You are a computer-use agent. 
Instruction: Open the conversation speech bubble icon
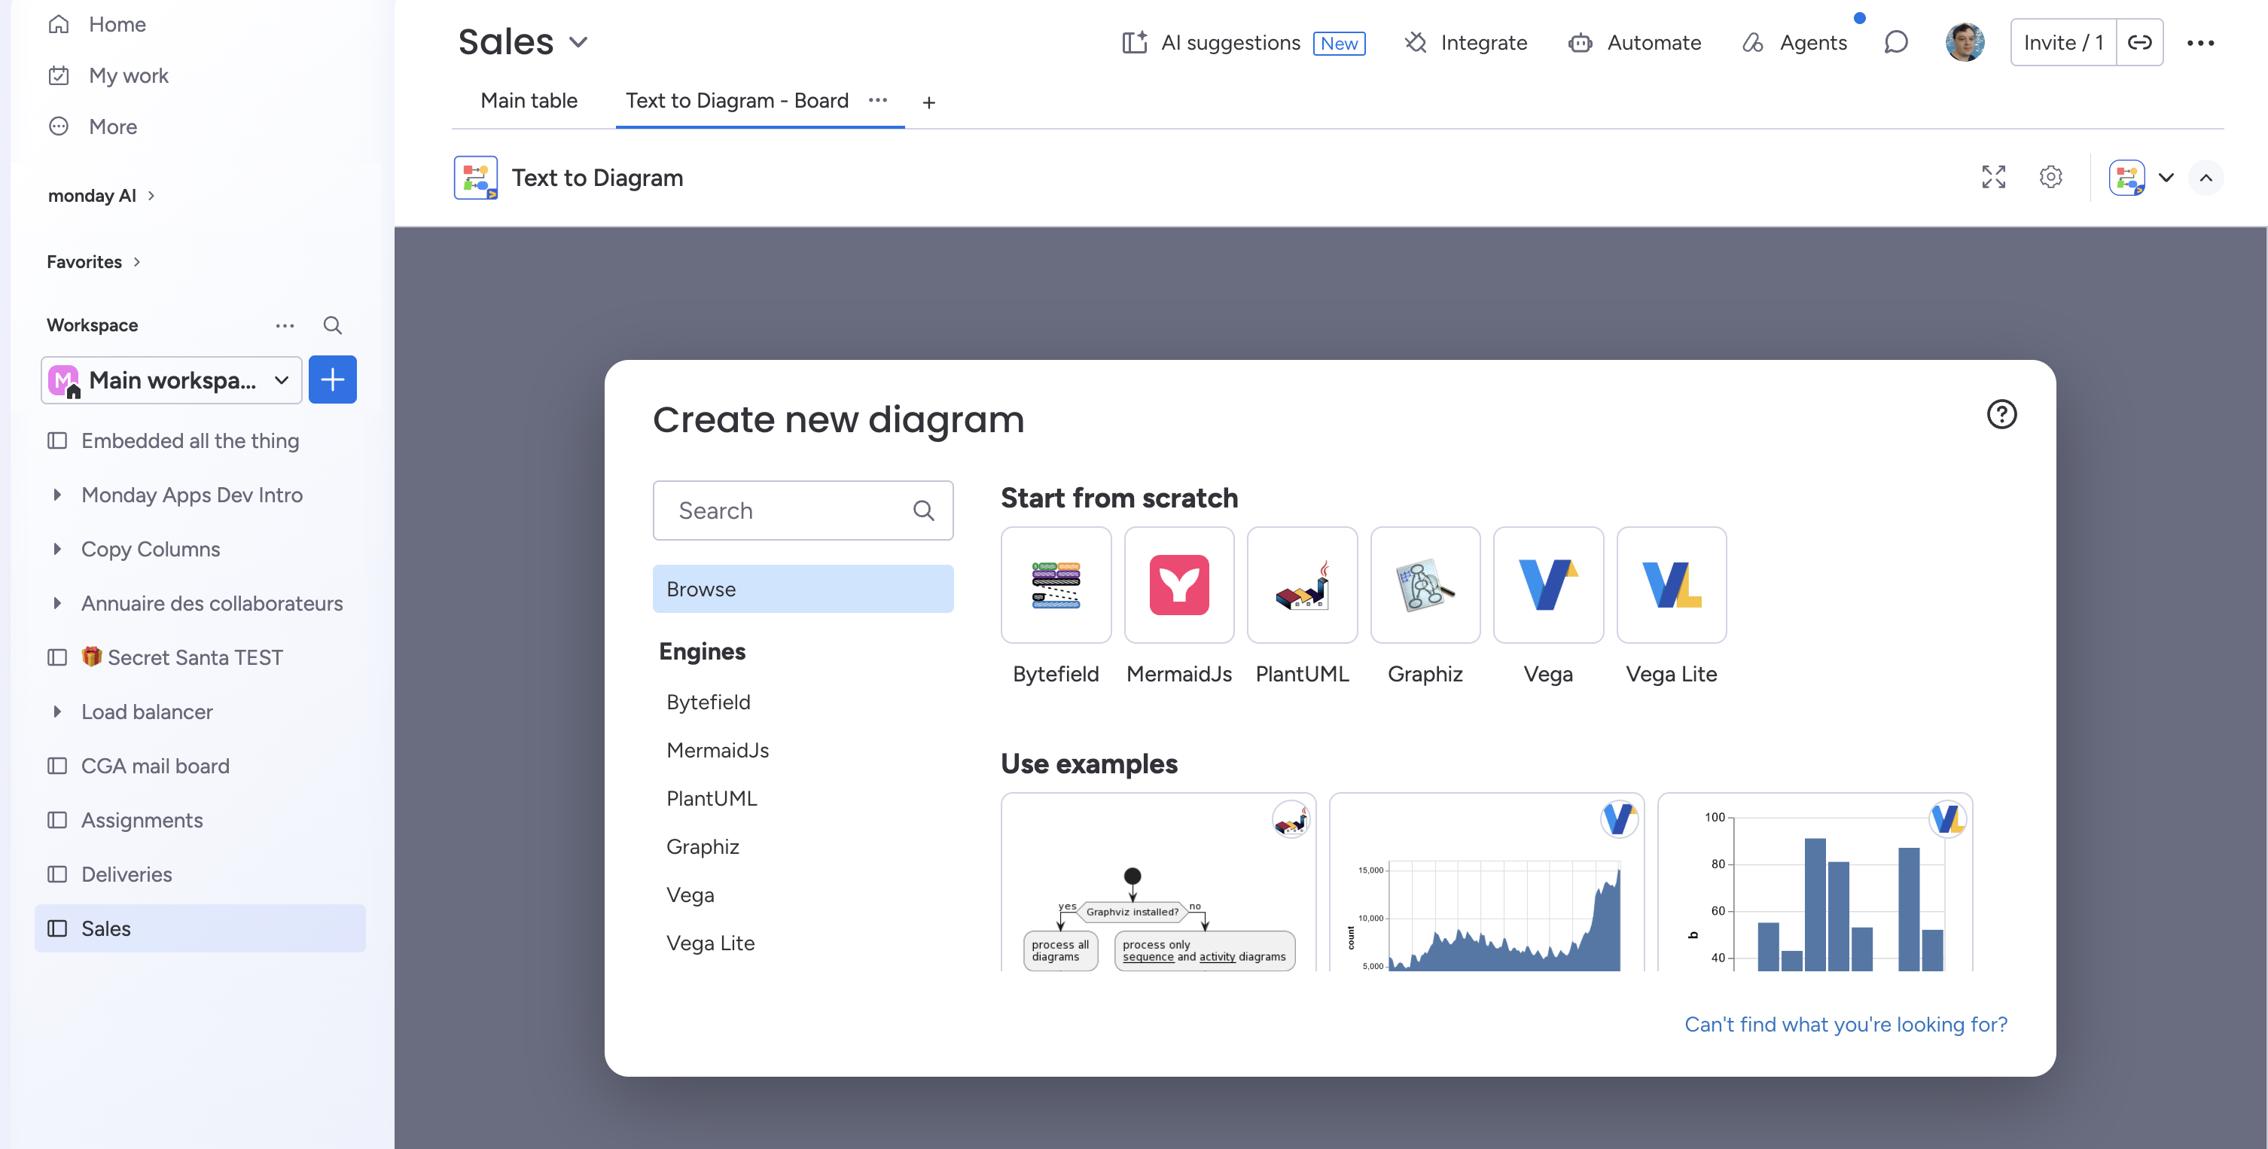pos(1895,42)
